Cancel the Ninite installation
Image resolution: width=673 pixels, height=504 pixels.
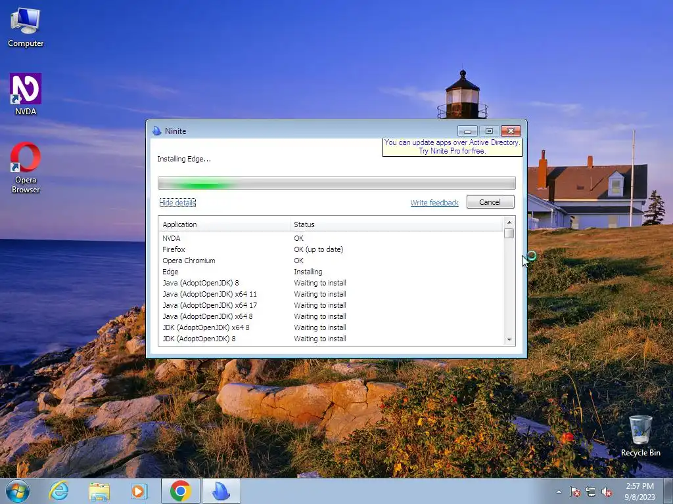click(490, 202)
